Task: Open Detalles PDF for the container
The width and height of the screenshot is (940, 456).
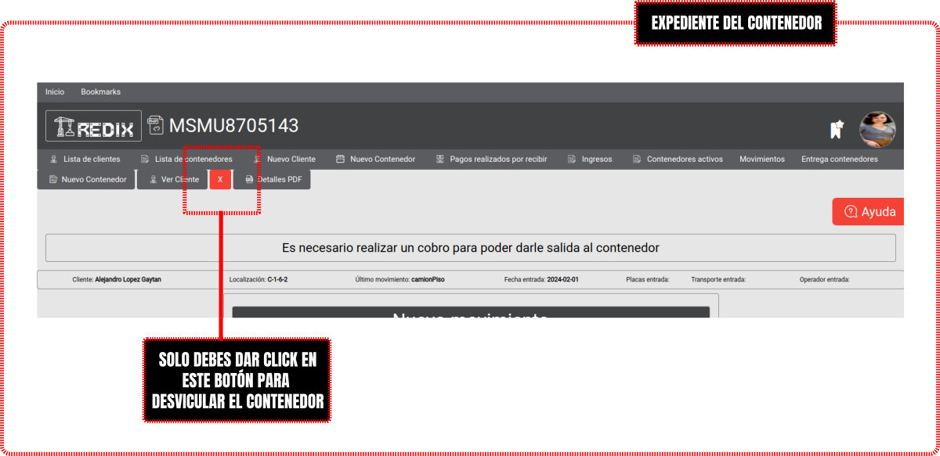Action: point(273,180)
